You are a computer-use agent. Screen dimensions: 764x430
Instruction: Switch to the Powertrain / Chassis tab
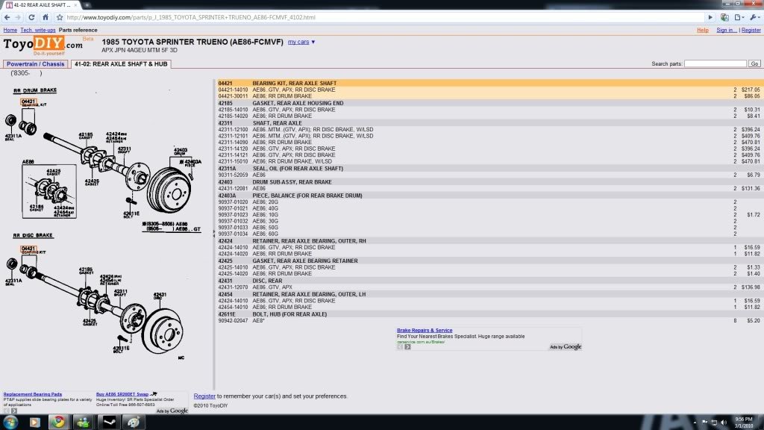point(36,64)
